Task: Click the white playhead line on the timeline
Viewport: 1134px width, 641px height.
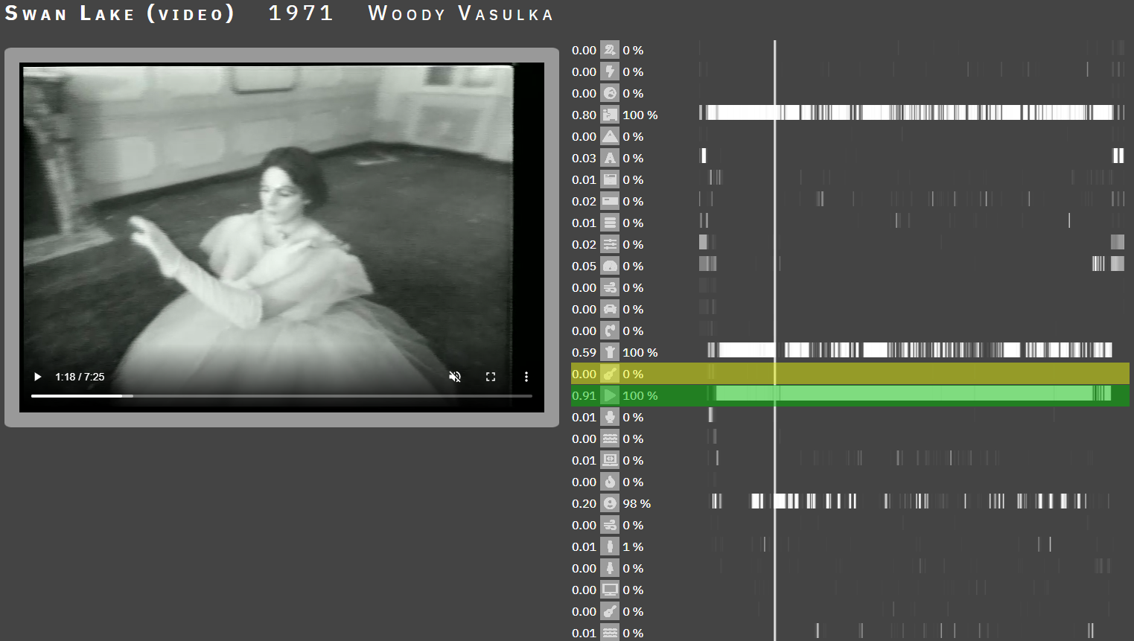Action: [775, 340]
